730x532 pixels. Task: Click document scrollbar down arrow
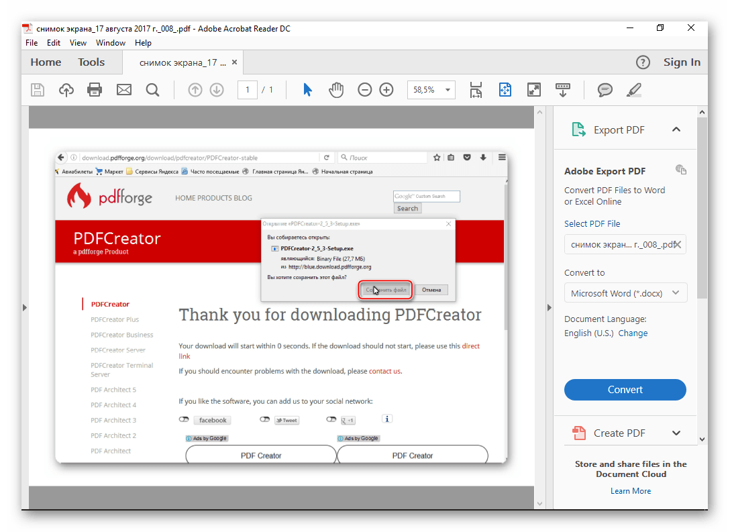tap(539, 503)
